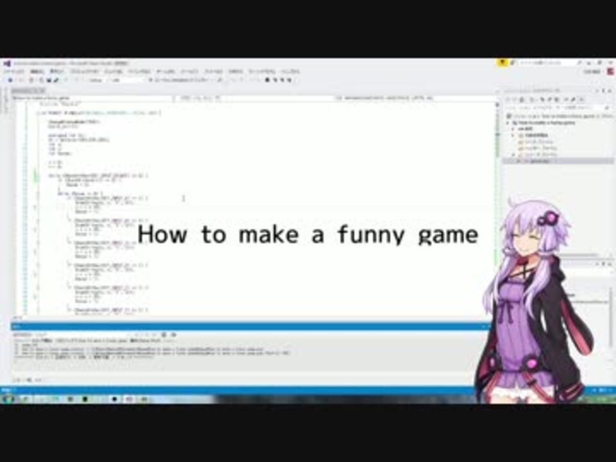Viewport: 616px width, 462px height.
Task: Collapse the external dependencies node arrow
Action: click(x=513, y=135)
